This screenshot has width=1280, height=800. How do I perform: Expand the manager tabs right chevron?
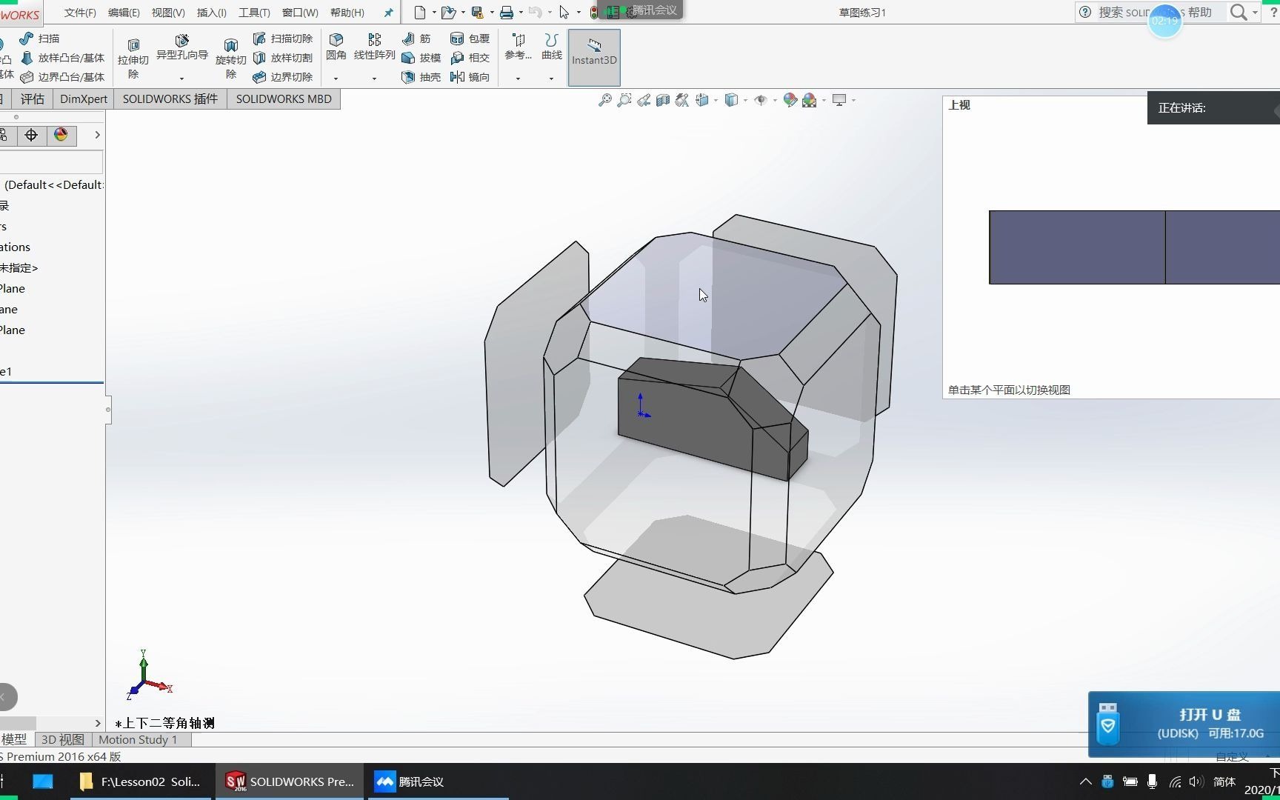click(97, 135)
